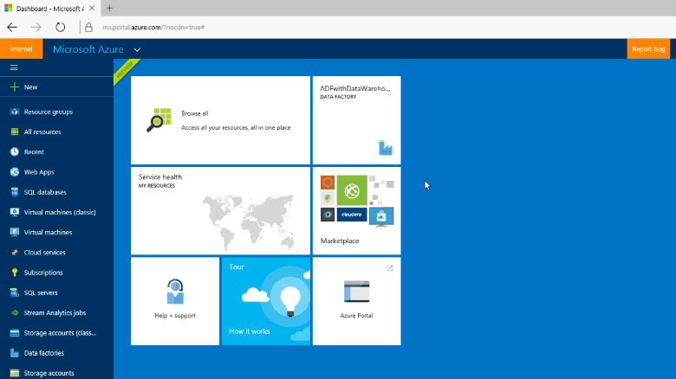Open the Marketplace tile
676x379 pixels.
pos(356,210)
